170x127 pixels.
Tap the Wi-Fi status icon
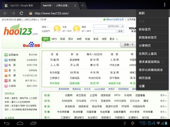pos(158,123)
